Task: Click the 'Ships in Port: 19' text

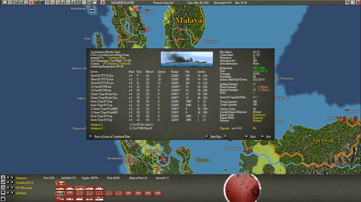Action: 138,178
